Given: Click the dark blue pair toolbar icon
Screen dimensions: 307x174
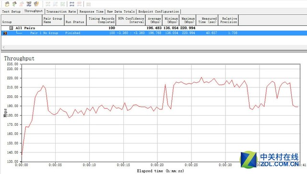Looking at the screenshot, I should [29, 4].
